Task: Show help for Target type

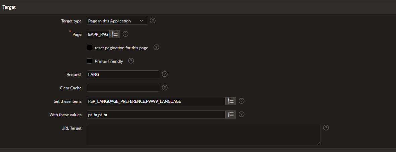Action: (153, 21)
